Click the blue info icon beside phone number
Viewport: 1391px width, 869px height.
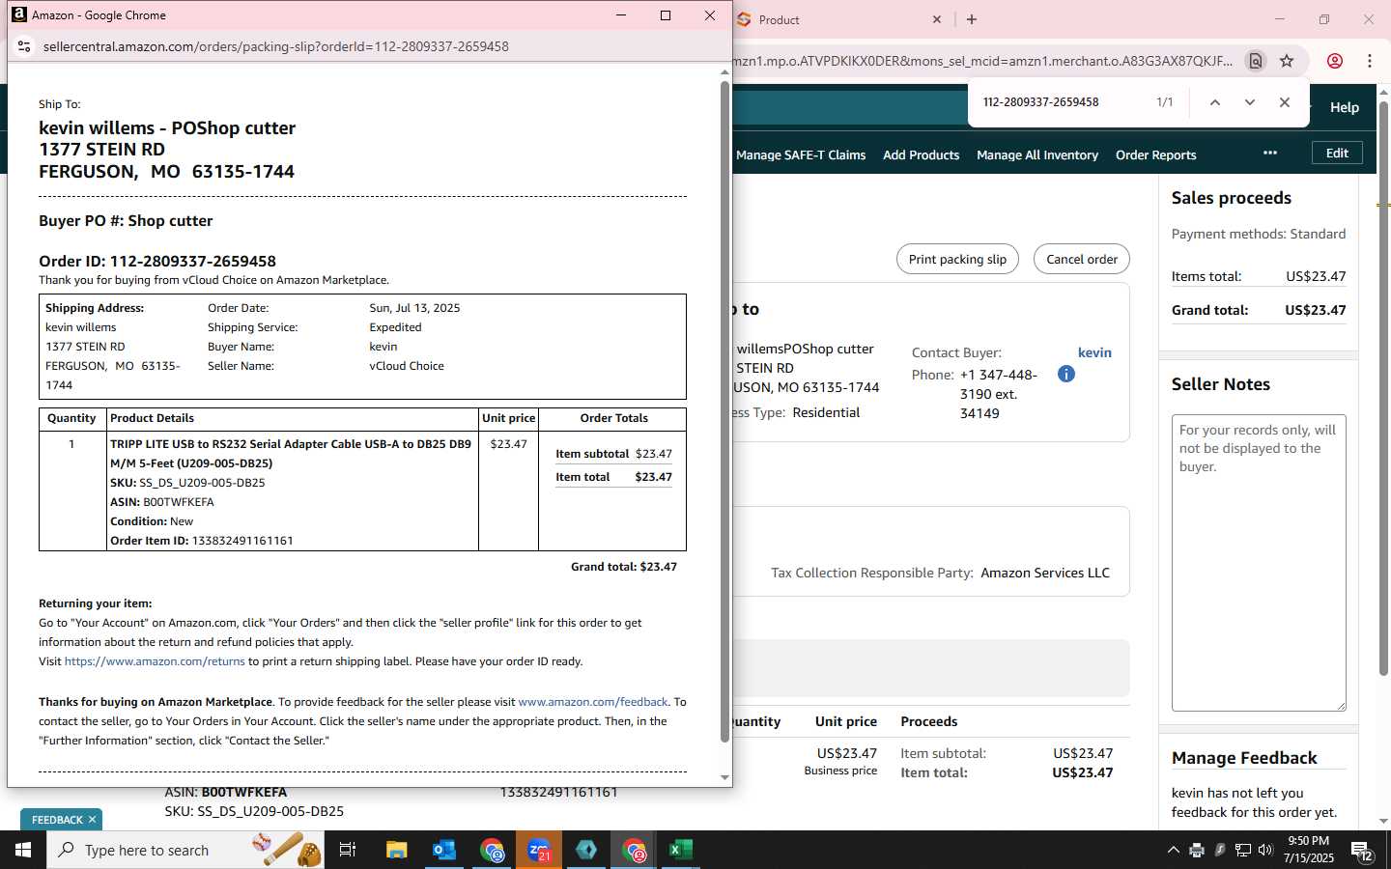tap(1066, 374)
